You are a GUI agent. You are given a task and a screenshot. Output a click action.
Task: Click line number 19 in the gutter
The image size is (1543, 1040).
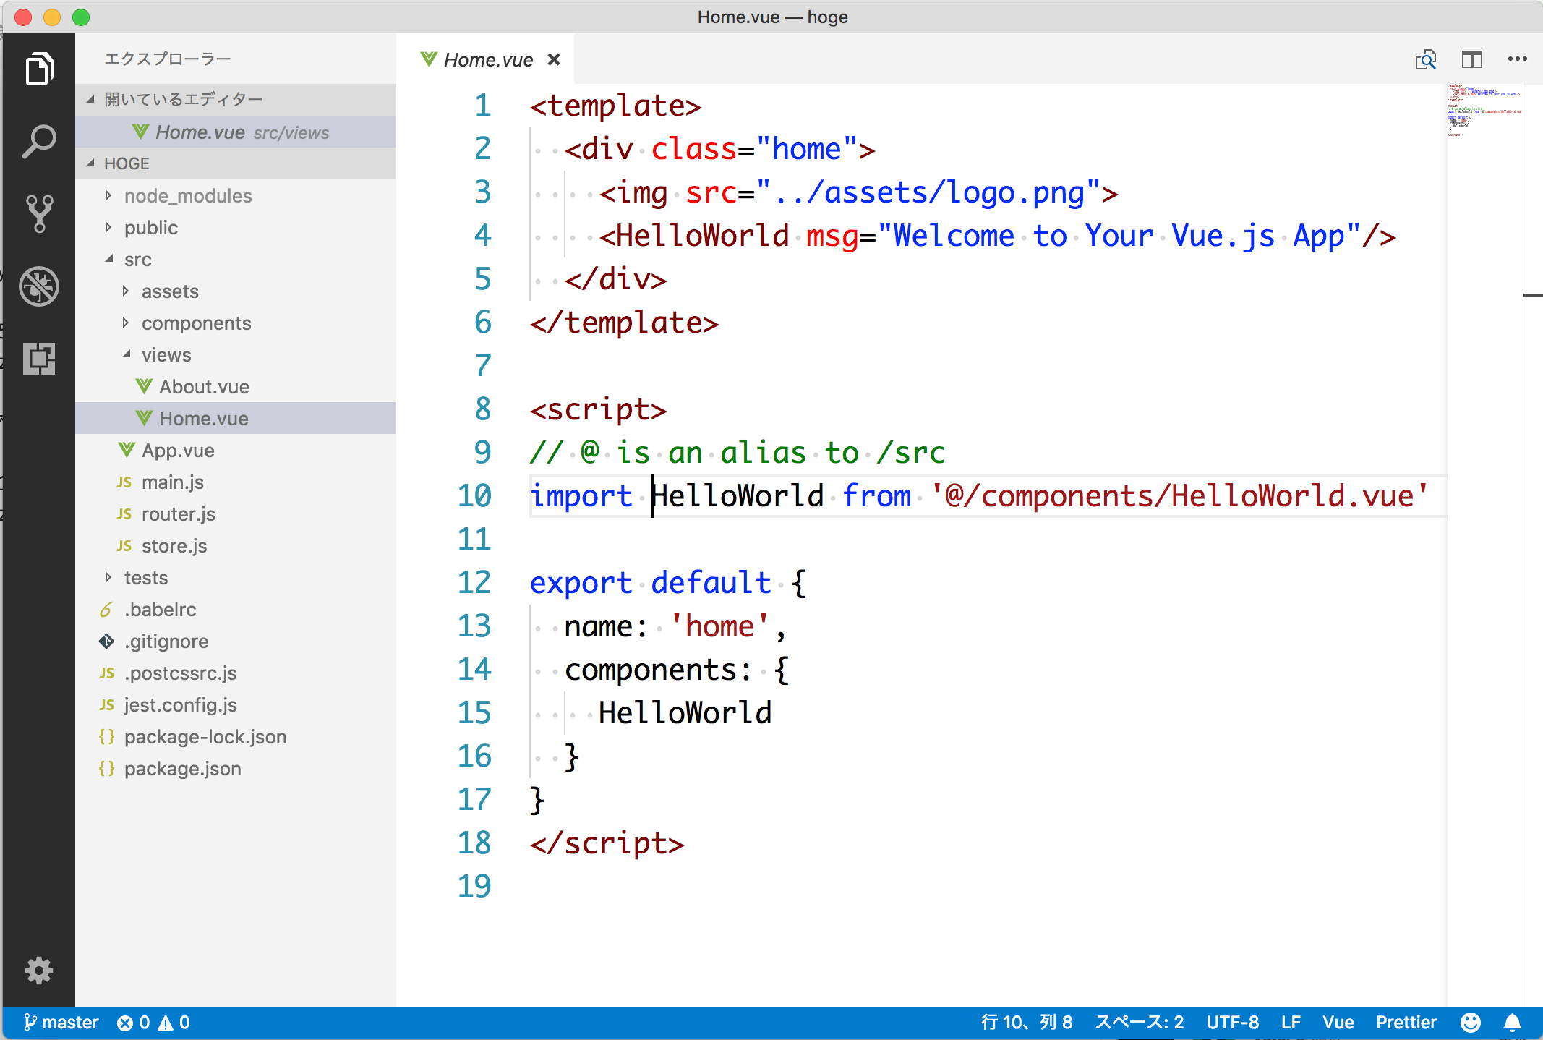click(x=474, y=887)
